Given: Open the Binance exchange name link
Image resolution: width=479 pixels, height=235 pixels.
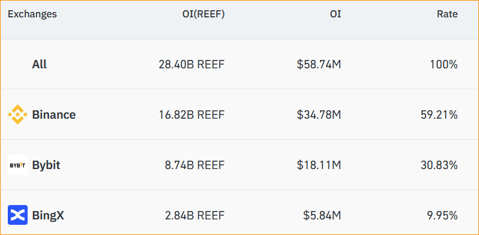Looking at the screenshot, I should [x=54, y=115].
